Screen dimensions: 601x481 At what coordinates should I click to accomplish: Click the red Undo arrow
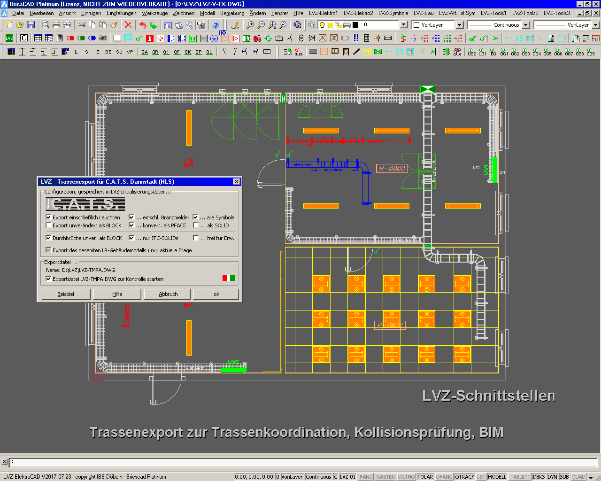pos(143,25)
